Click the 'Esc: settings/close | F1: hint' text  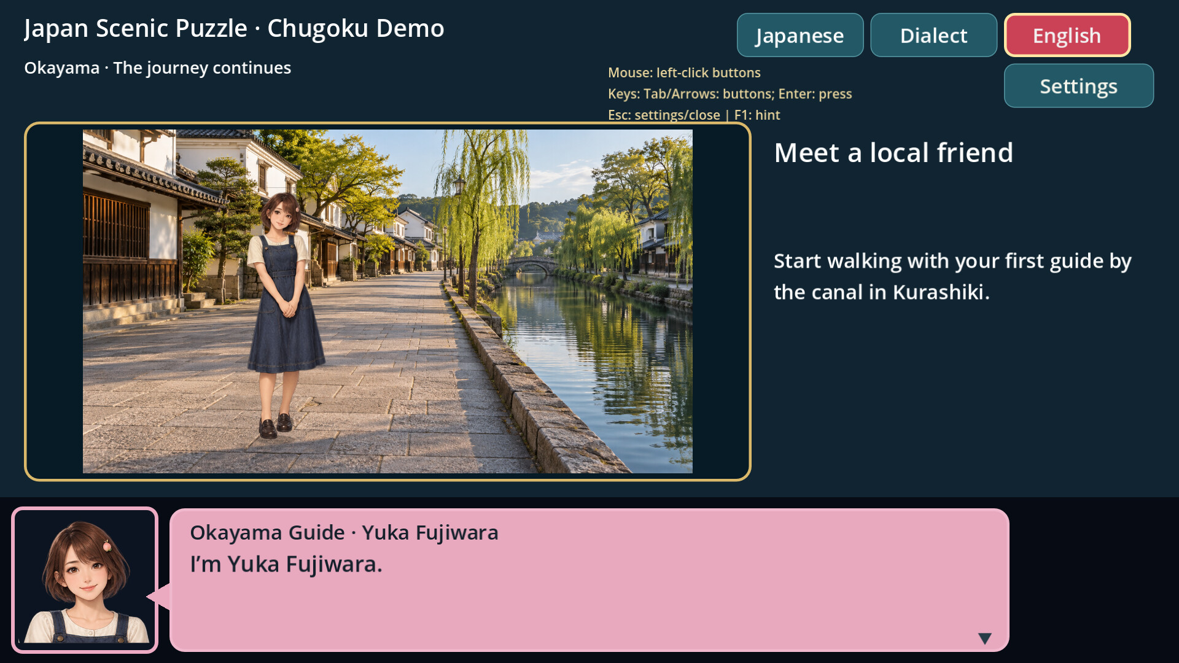pyautogui.click(x=694, y=115)
